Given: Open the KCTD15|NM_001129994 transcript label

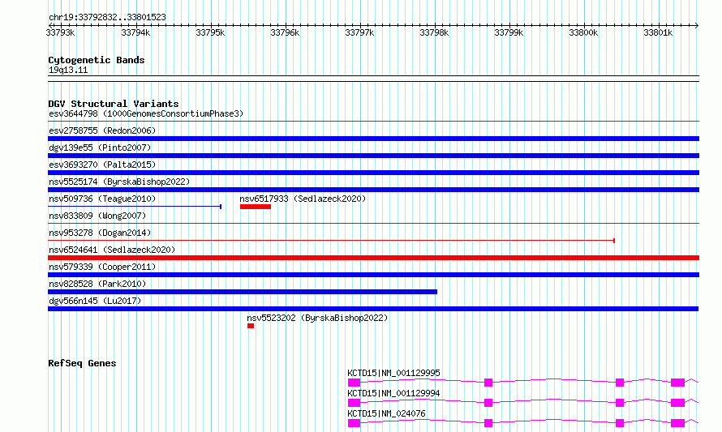Looking at the screenshot, I should (393, 393).
